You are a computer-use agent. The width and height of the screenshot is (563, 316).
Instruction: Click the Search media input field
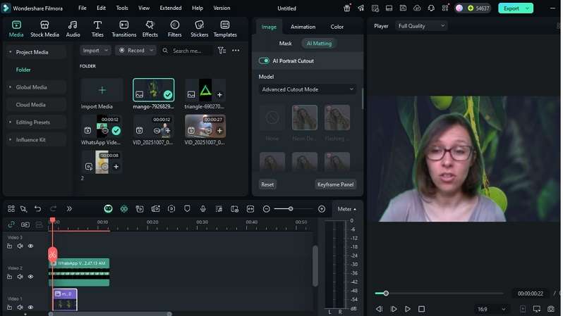coord(188,51)
